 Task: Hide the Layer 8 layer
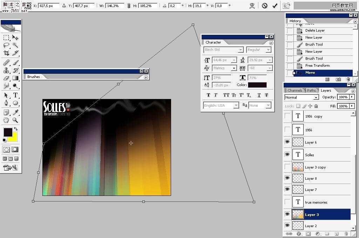click(287, 178)
